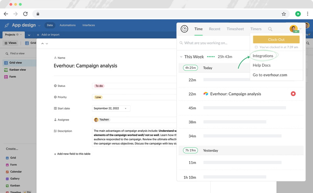
Task: Create a new Grid view from Create list
Action: 11,158
